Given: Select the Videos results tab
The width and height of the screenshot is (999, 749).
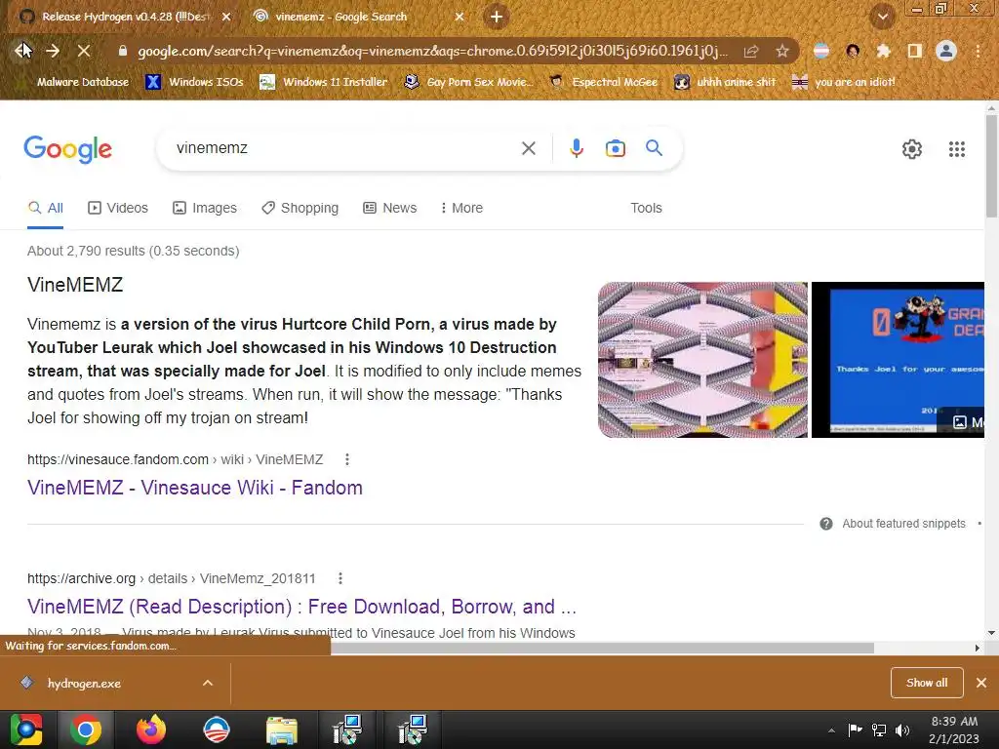Looking at the screenshot, I should pyautogui.click(x=118, y=209).
